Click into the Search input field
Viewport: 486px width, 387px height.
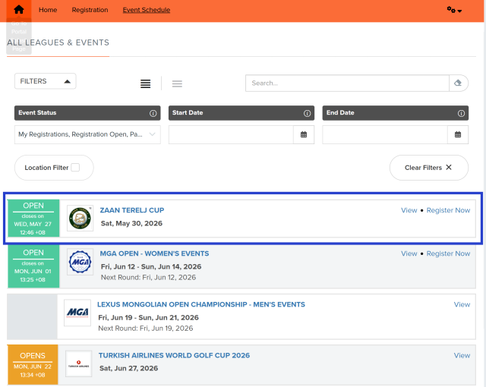(x=346, y=83)
